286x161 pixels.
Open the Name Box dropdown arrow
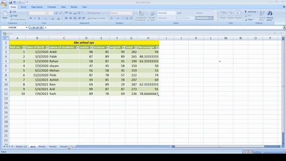27,28
